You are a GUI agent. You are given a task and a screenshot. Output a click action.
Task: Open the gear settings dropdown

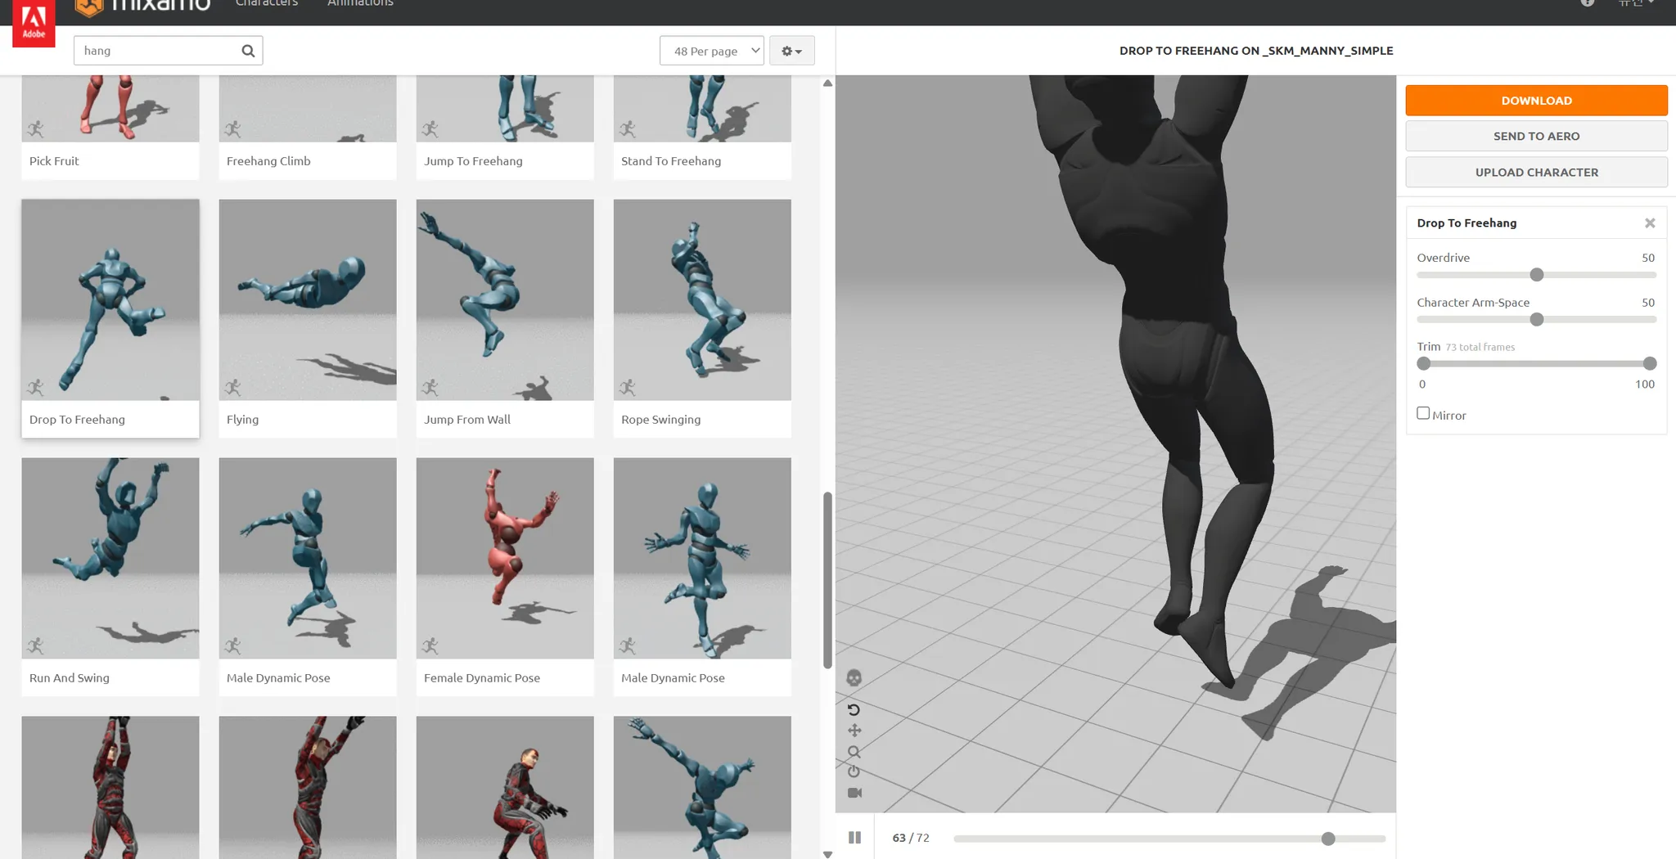pos(791,51)
